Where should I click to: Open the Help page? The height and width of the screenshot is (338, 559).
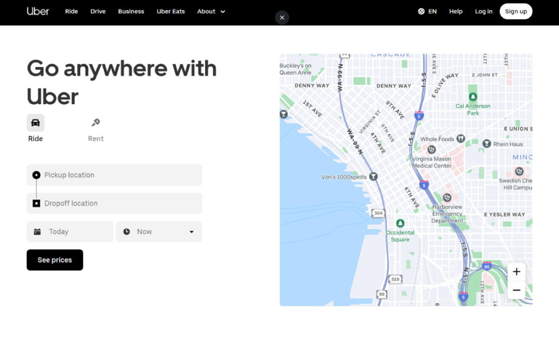(x=456, y=11)
